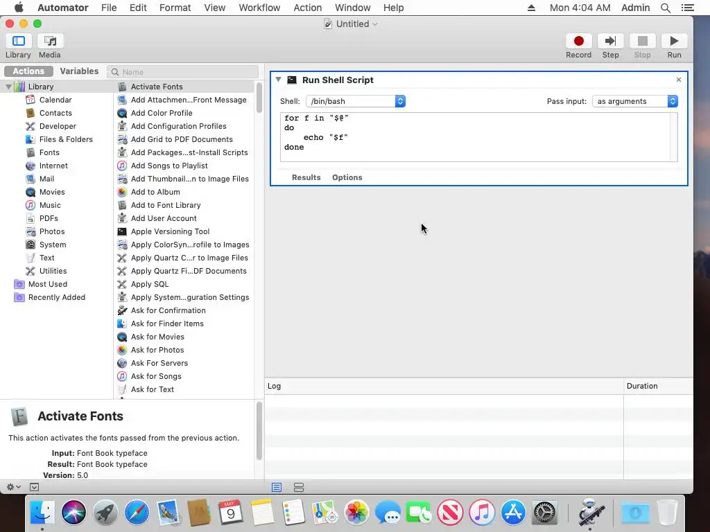The height and width of the screenshot is (532, 710).
Task: Select Movies category in Library
Action: [x=51, y=192]
